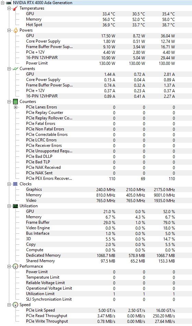Click the Performance gauge icon

(x=15, y=266)
